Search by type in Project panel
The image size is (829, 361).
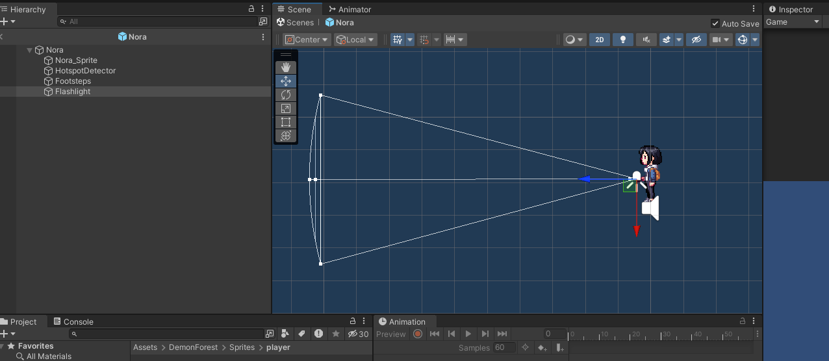[x=286, y=334]
